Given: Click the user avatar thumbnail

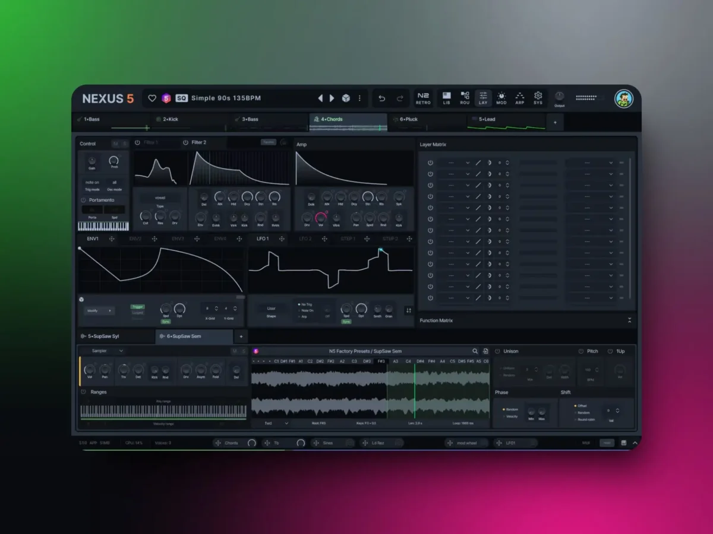Looking at the screenshot, I should tap(624, 98).
